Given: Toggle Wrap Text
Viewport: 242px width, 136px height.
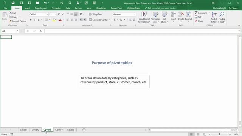Looking at the screenshot, I should (95, 14).
